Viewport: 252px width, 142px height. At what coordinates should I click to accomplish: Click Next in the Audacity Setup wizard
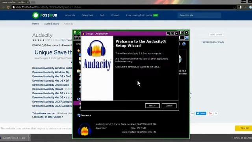coord(152,106)
